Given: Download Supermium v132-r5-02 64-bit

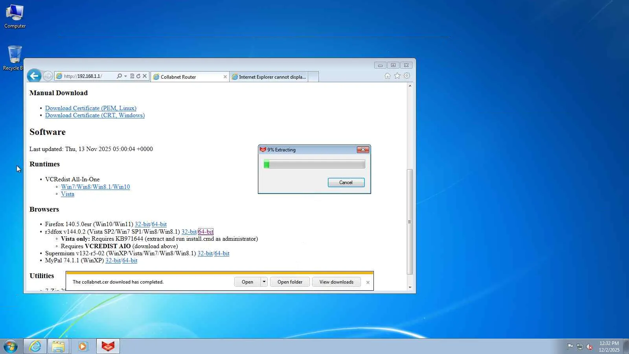Looking at the screenshot, I should click(222, 253).
